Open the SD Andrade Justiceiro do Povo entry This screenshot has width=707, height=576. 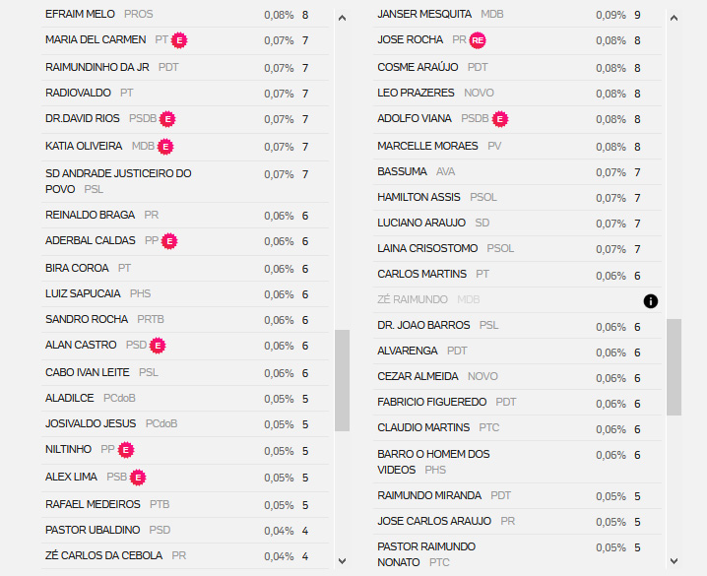[x=185, y=181]
